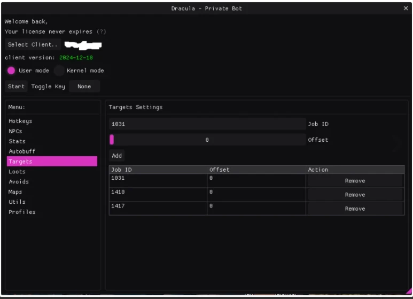Select the Loots menu item
413x299 pixels.
click(17, 172)
